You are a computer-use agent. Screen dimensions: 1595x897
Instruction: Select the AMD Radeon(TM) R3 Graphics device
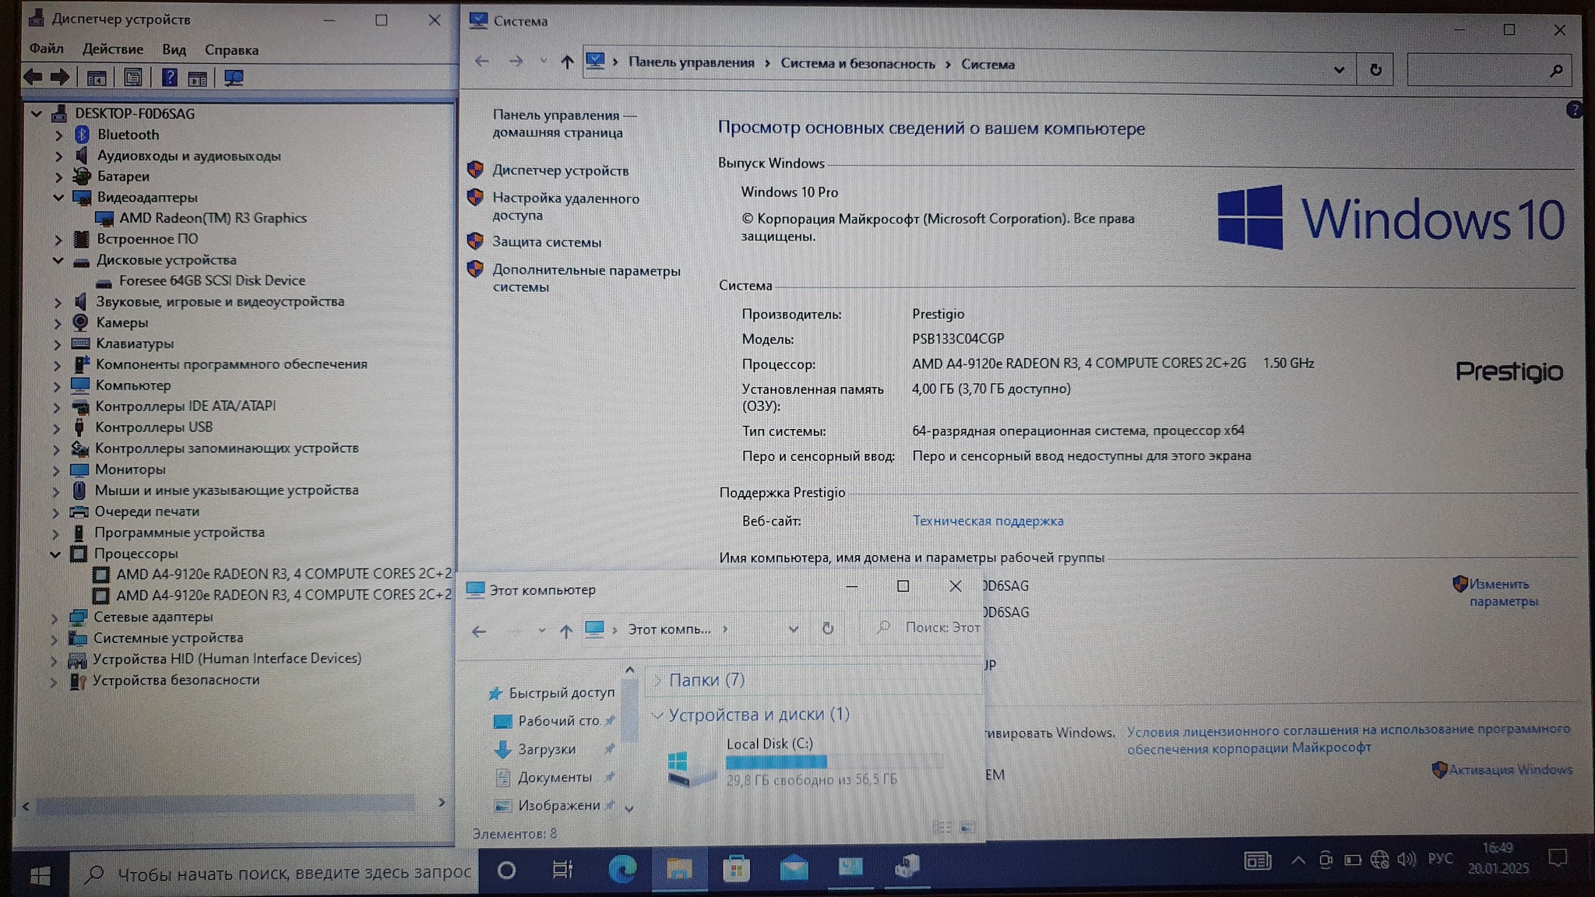click(213, 218)
